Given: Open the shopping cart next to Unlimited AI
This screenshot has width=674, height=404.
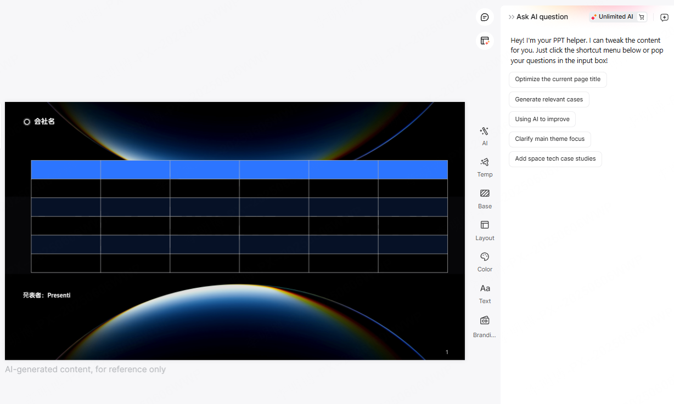Looking at the screenshot, I should [x=642, y=16].
